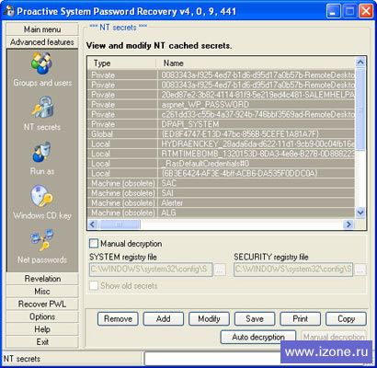Select the NT secrets padlock icon
Screen dimensions: 377x368
(42, 108)
